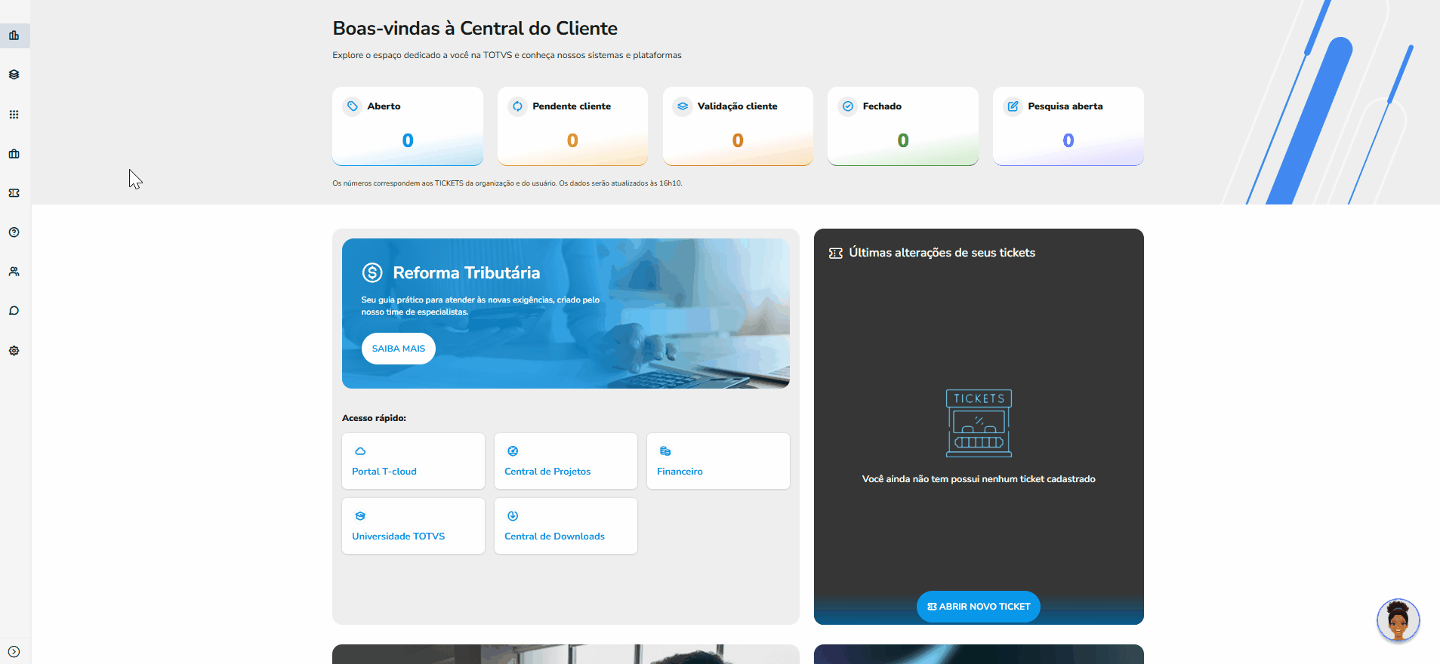Open the apps grid sidebar icon
The height and width of the screenshot is (664, 1440).
pos(14,115)
